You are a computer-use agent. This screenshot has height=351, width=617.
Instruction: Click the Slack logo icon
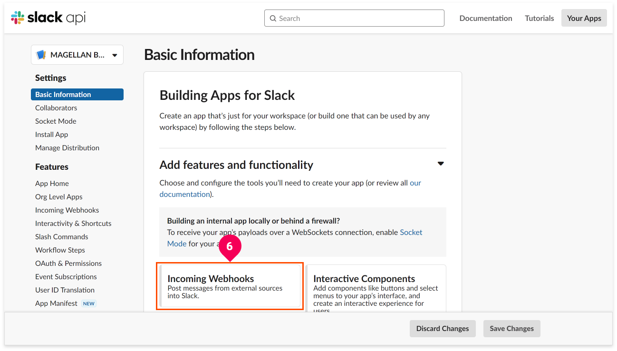(18, 18)
